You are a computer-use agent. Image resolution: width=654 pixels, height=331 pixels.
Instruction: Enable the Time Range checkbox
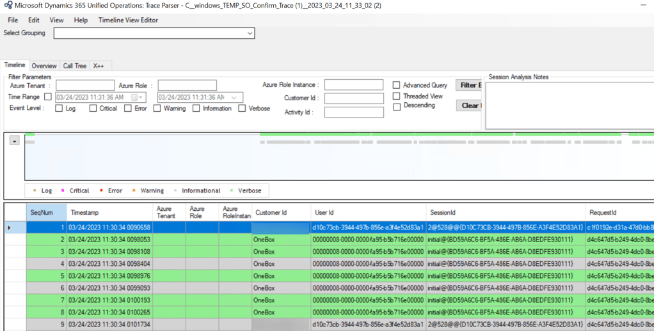48,97
